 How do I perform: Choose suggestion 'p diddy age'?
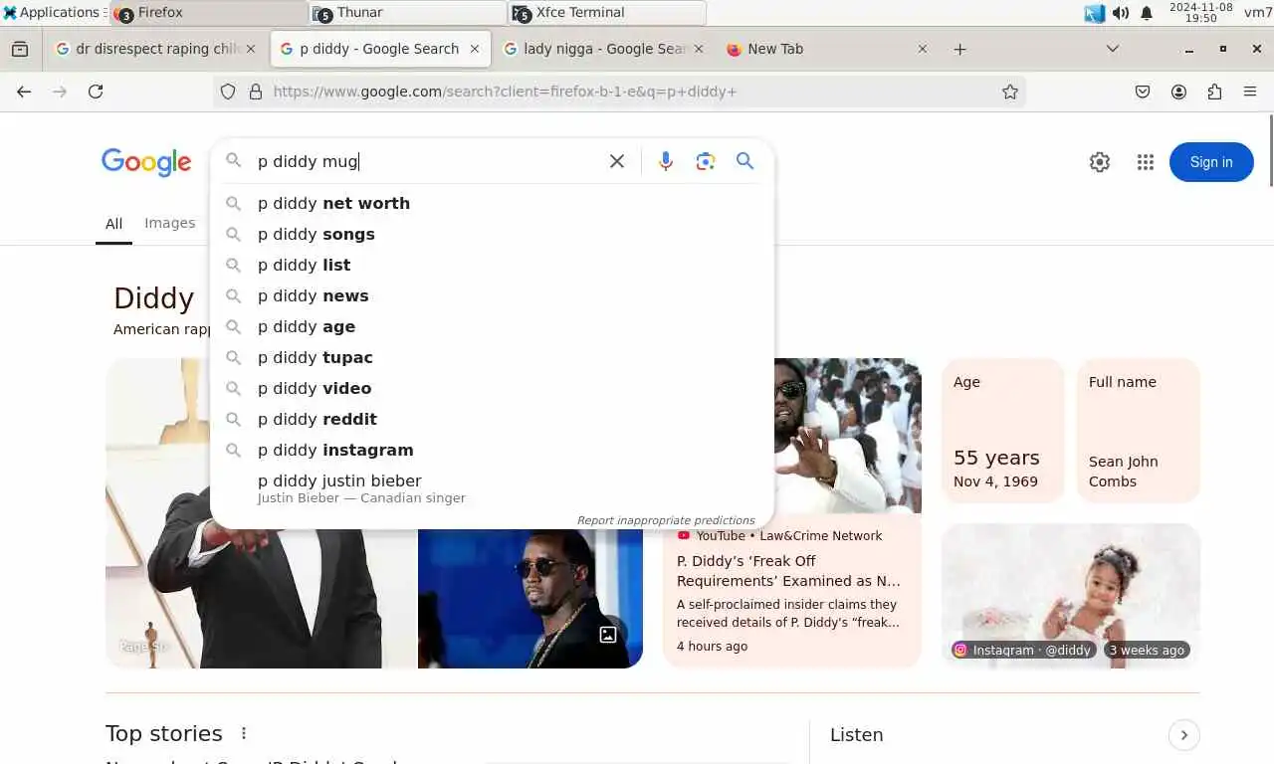(492, 326)
